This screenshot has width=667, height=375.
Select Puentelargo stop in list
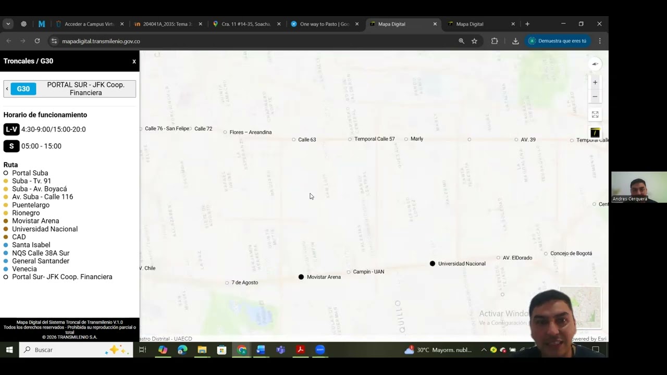coord(31,205)
